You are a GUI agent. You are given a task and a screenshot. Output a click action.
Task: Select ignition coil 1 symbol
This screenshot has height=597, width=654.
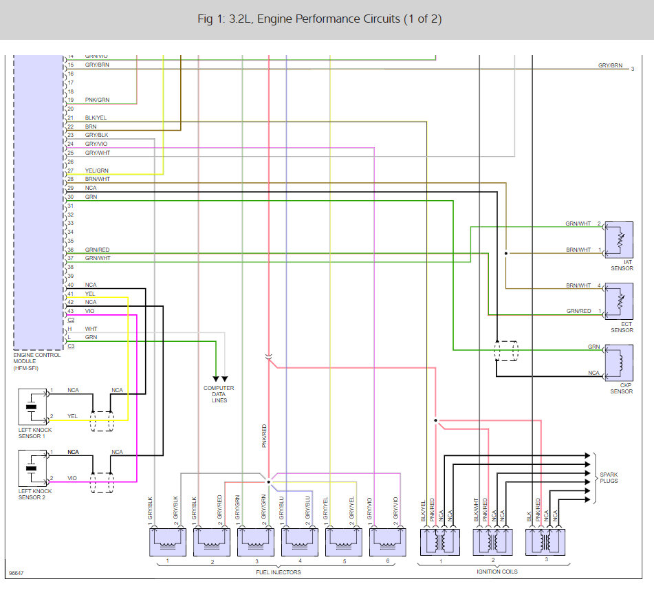pyautogui.click(x=440, y=542)
